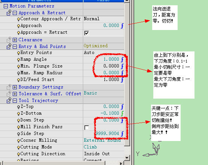208x165 pixels.
Task: Click the horizontal scrollbar right arrow
Action: click(x=121, y=163)
